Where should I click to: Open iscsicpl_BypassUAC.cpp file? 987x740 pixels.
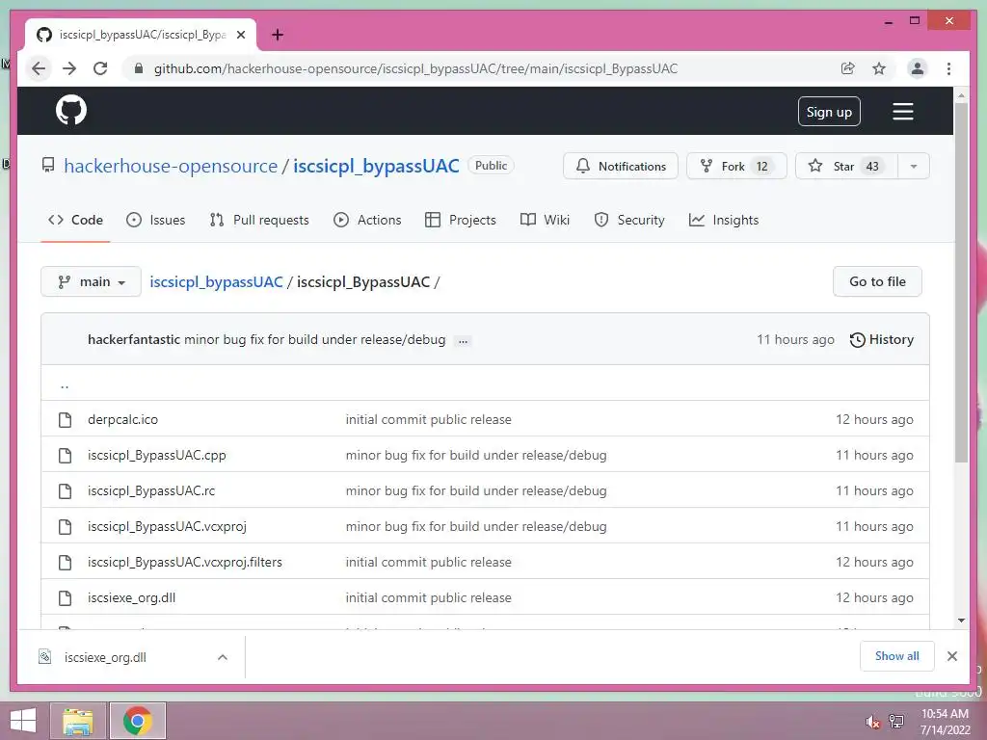click(x=157, y=456)
